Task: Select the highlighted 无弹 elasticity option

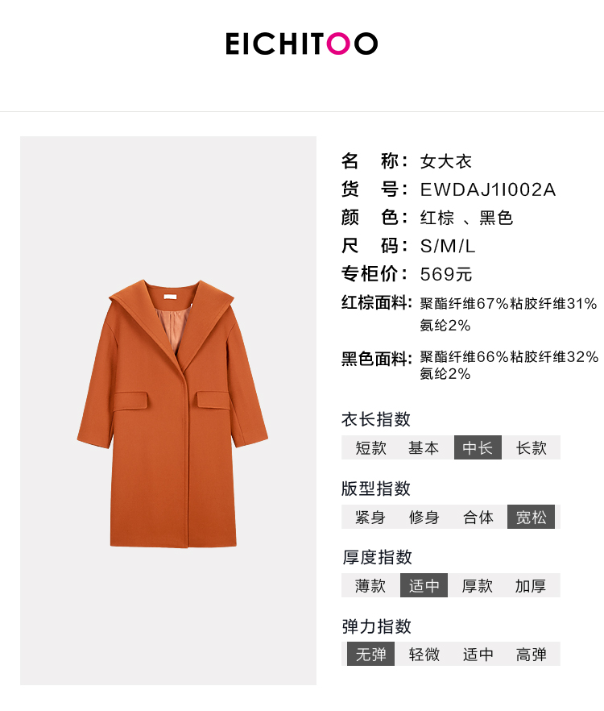Action: 370,654
